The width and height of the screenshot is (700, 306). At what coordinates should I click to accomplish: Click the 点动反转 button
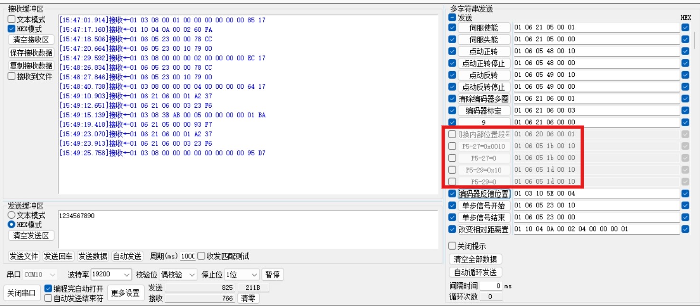(x=484, y=75)
